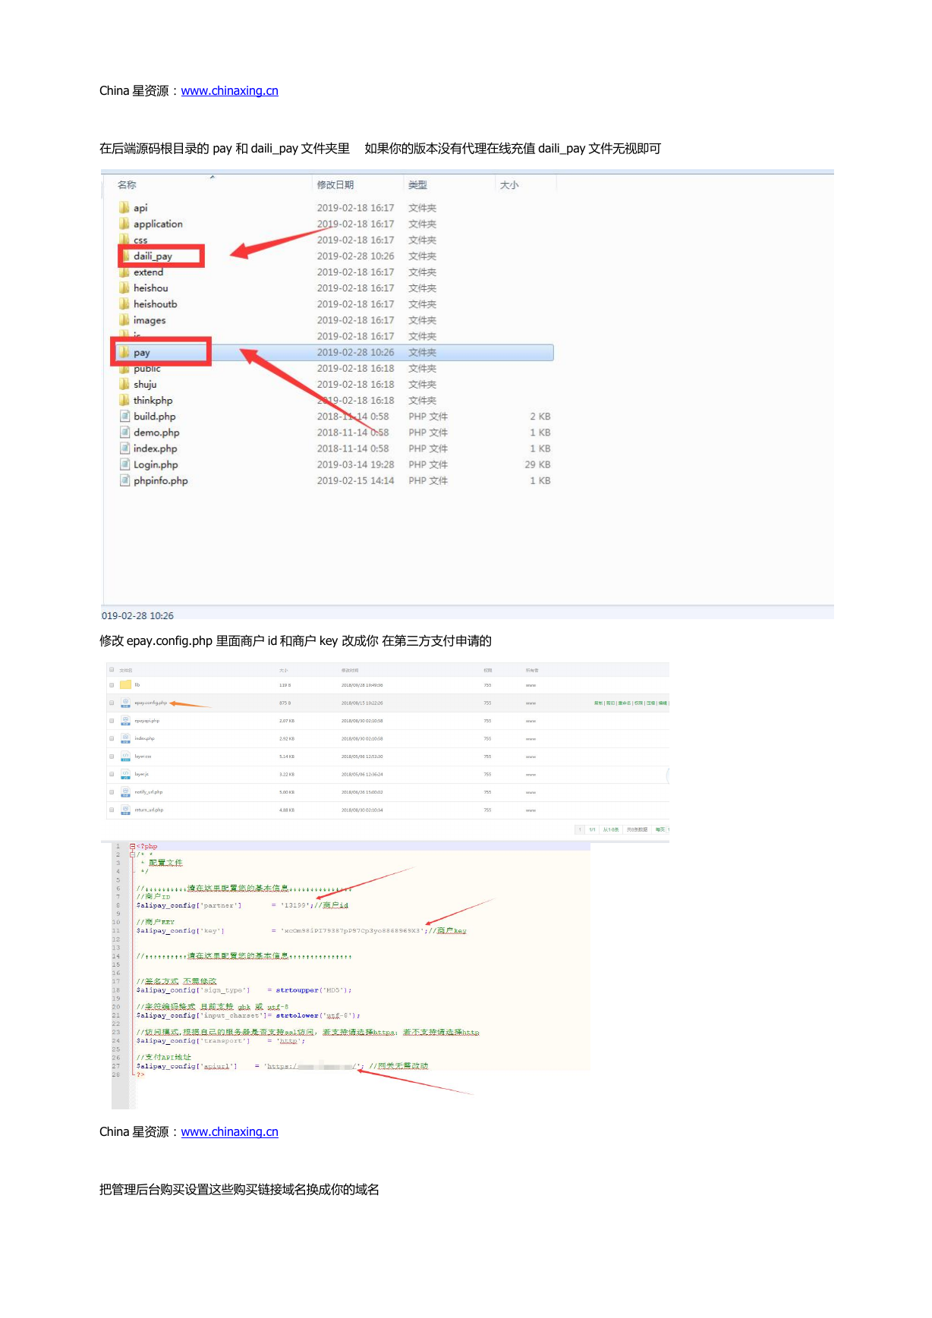Select the daili_pay folder name

click(153, 256)
